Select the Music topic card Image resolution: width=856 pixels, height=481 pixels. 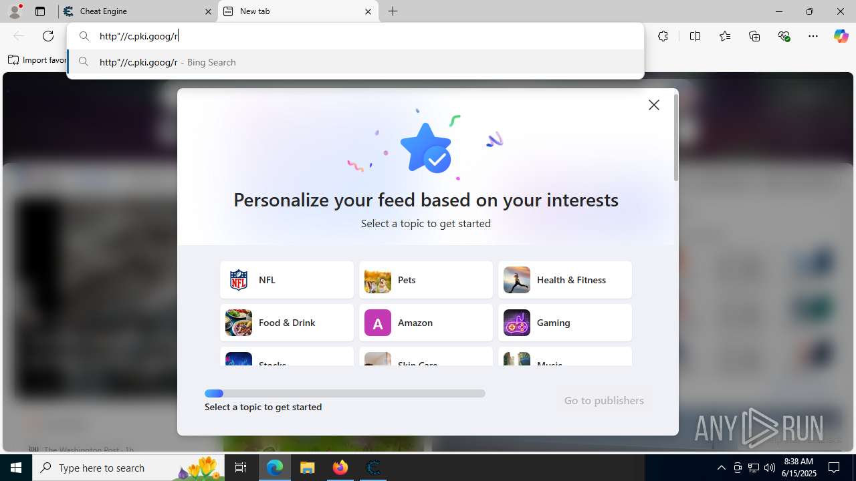565,357
